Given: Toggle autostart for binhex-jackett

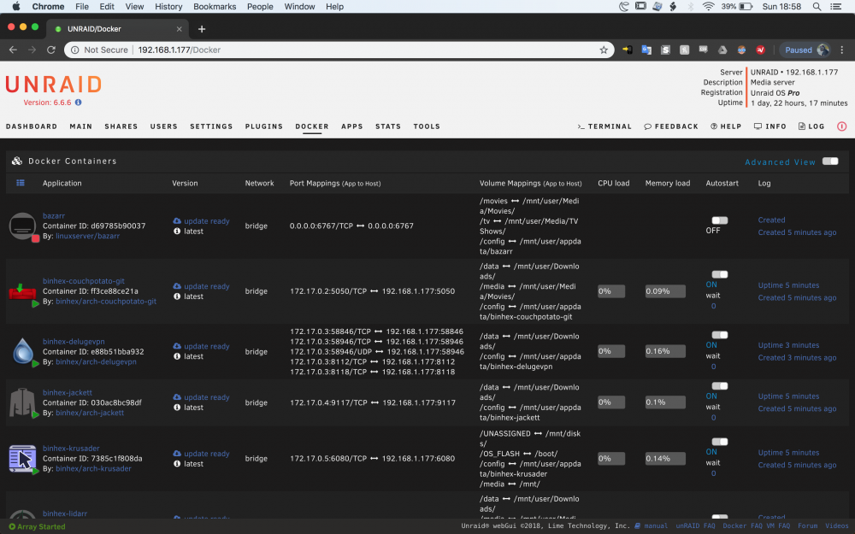Looking at the screenshot, I should [x=719, y=386].
